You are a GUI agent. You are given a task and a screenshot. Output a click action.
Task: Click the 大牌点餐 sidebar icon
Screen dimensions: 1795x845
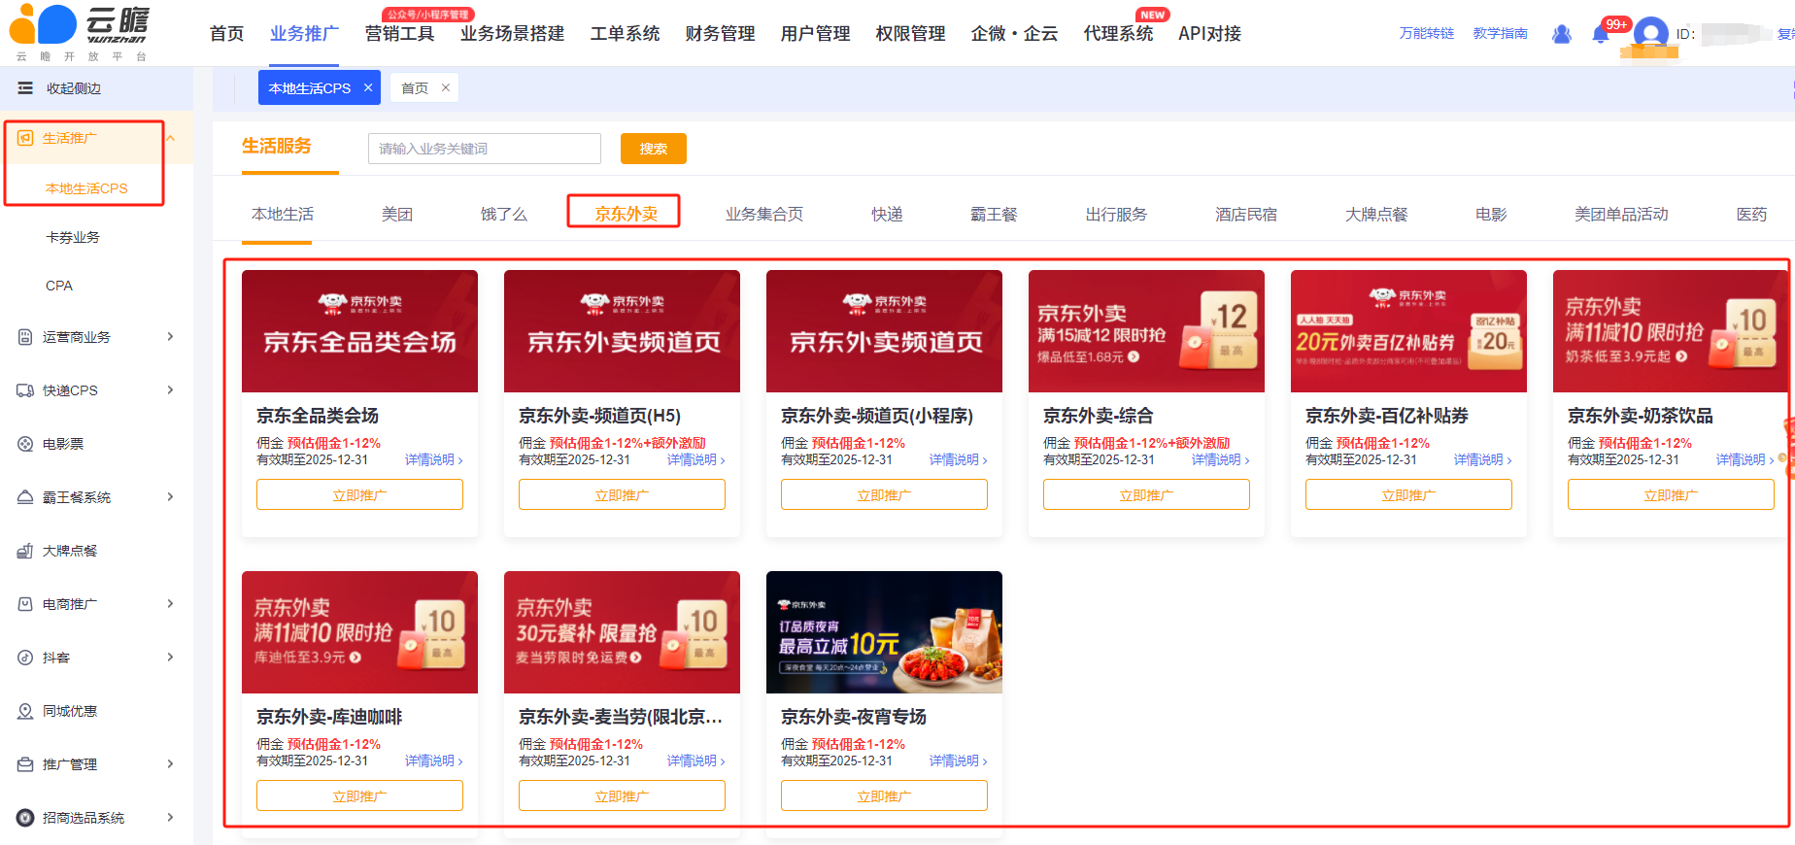coord(25,551)
